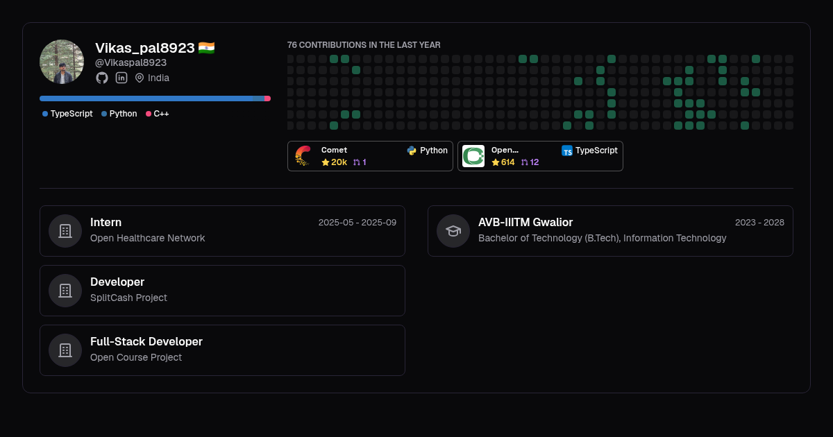The image size is (833, 437).
Task: Click the "2023 - 2028" education years
Action: 759,223
